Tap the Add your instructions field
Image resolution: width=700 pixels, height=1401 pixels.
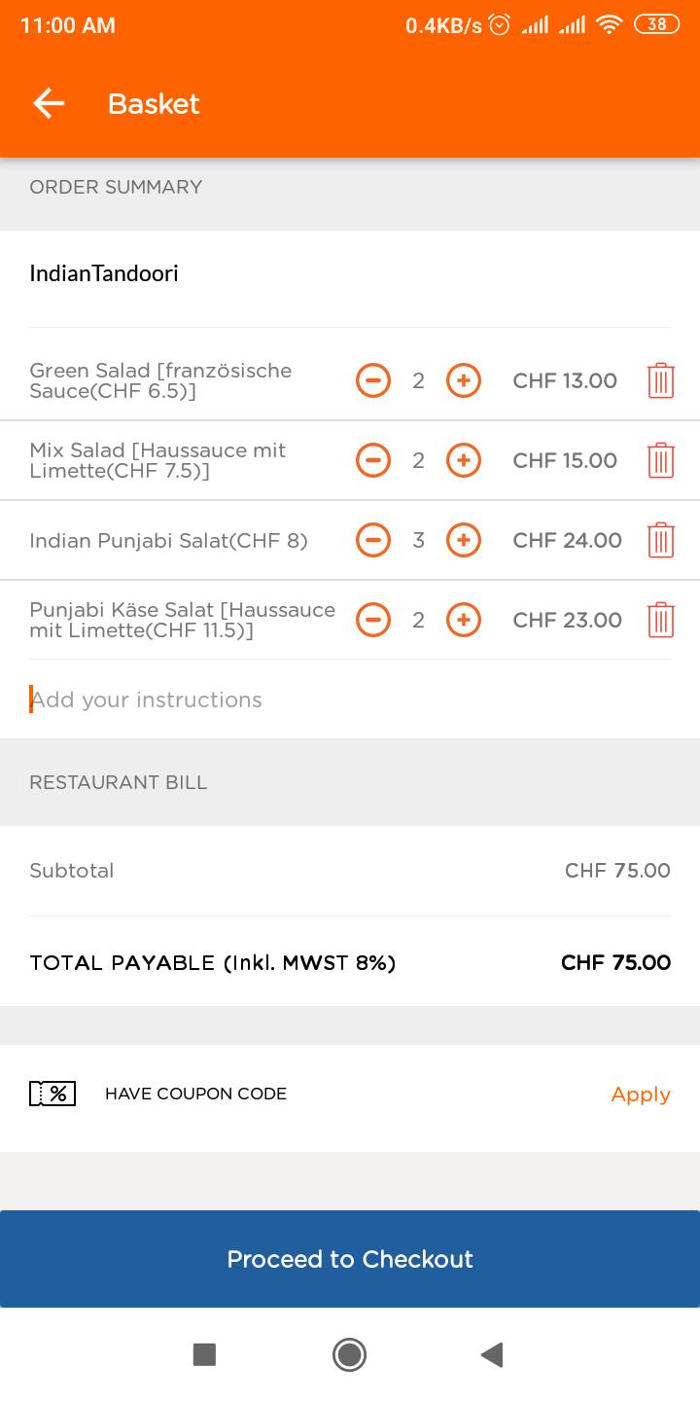(350, 700)
